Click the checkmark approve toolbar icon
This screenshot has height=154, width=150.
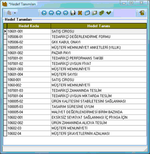(x=109, y=13)
